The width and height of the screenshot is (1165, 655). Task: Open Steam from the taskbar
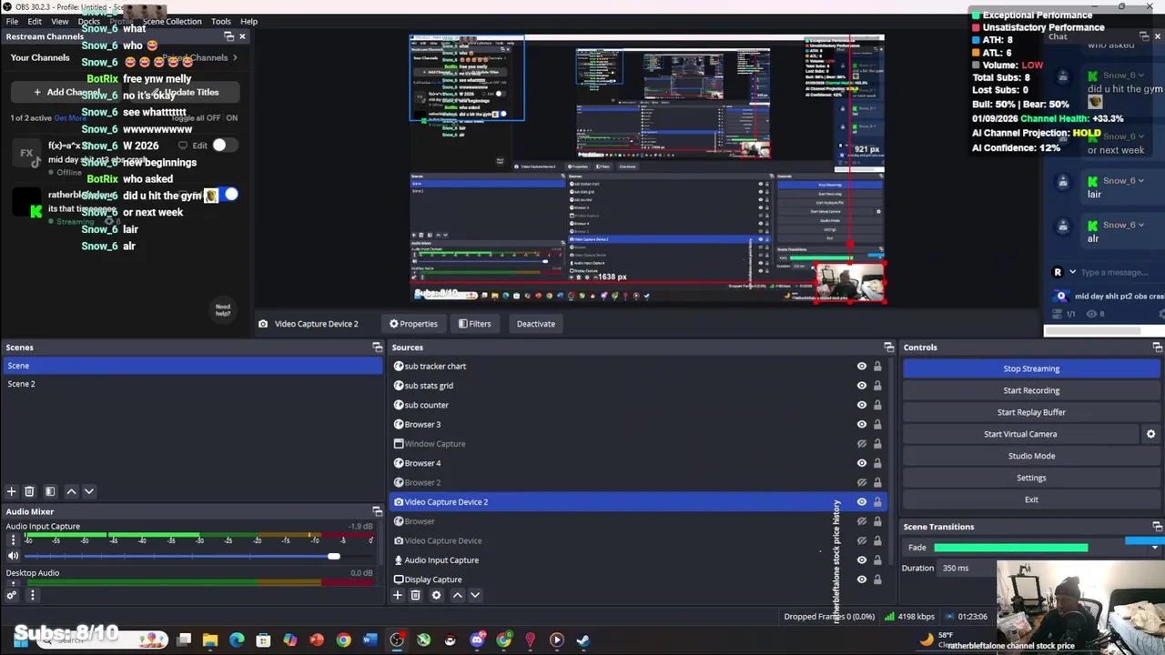582,640
